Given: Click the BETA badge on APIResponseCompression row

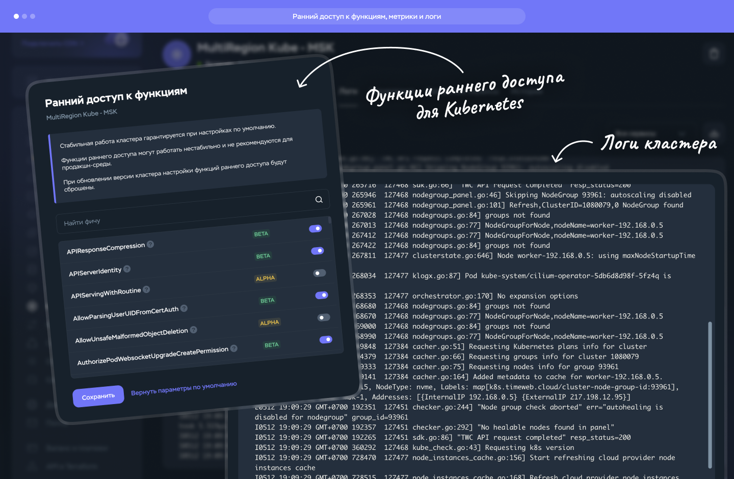Looking at the screenshot, I should coord(261,234).
